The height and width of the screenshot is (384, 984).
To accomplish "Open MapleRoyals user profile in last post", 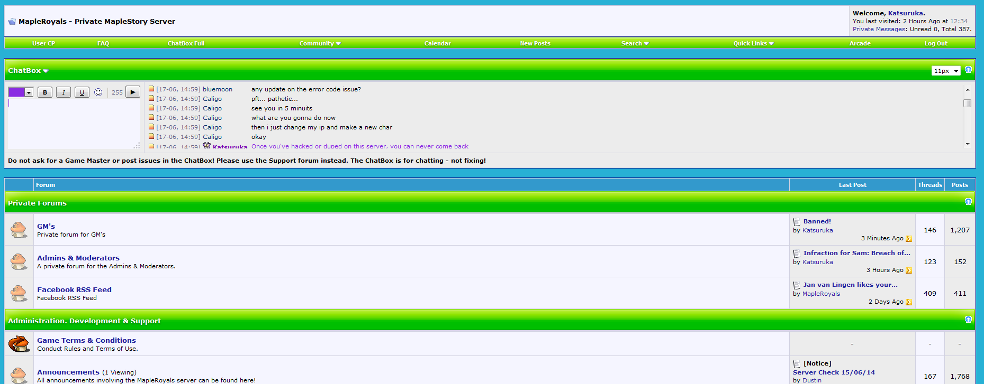I will point(821,294).
